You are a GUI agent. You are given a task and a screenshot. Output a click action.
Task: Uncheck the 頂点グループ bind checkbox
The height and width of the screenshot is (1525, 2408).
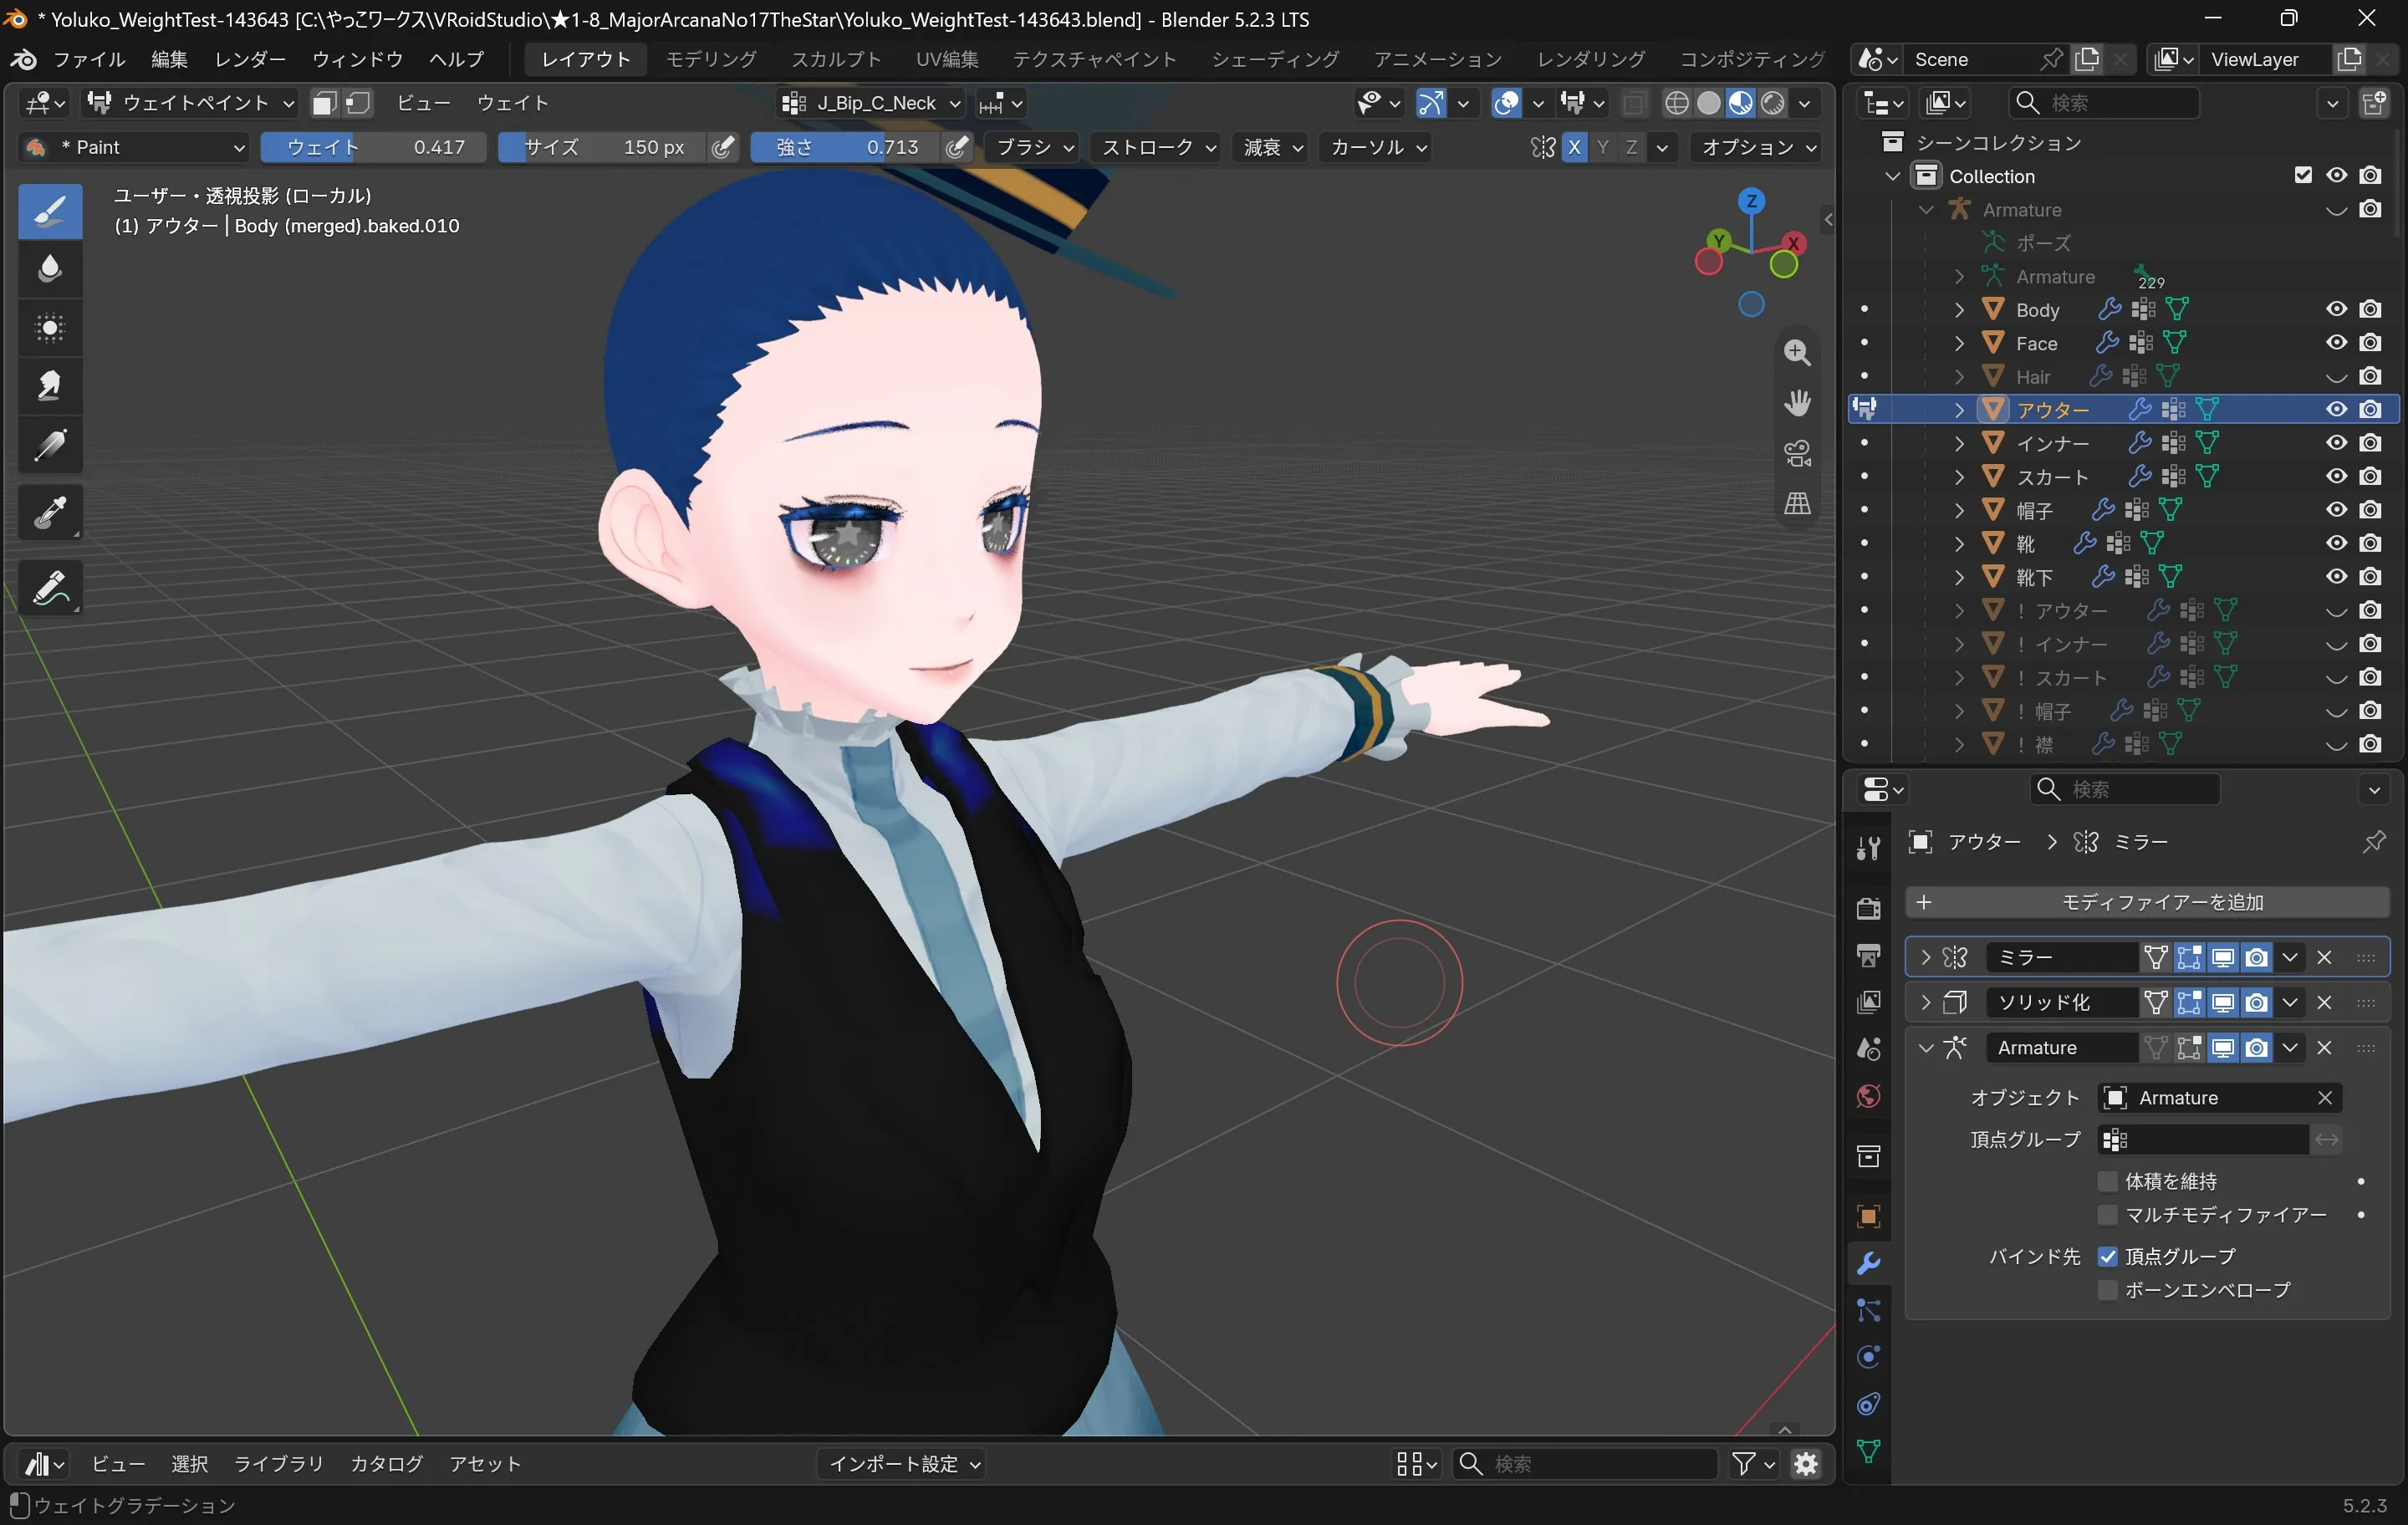tap(2108, 1256)
